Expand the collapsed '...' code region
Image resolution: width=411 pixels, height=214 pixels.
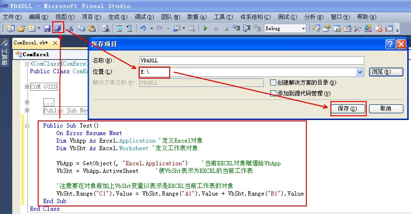[27, 102]
